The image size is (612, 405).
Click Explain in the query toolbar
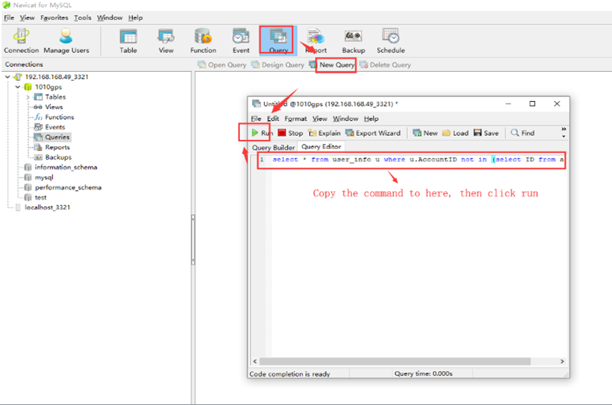[324, 133]
